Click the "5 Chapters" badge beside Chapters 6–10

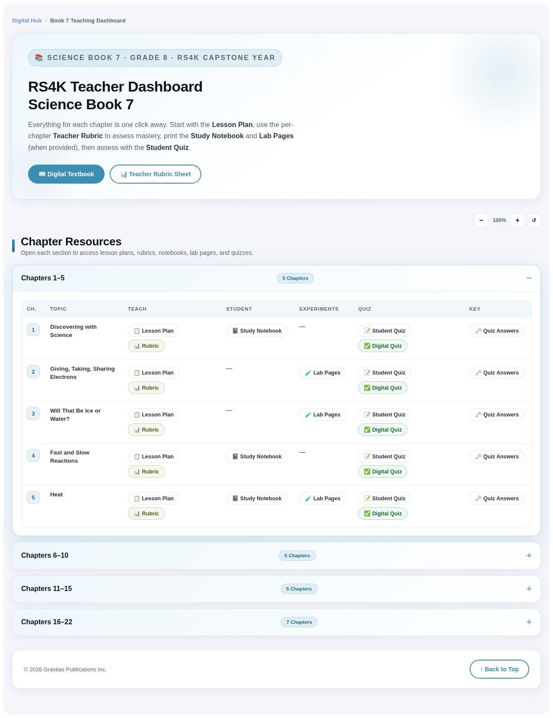(297, 556)
